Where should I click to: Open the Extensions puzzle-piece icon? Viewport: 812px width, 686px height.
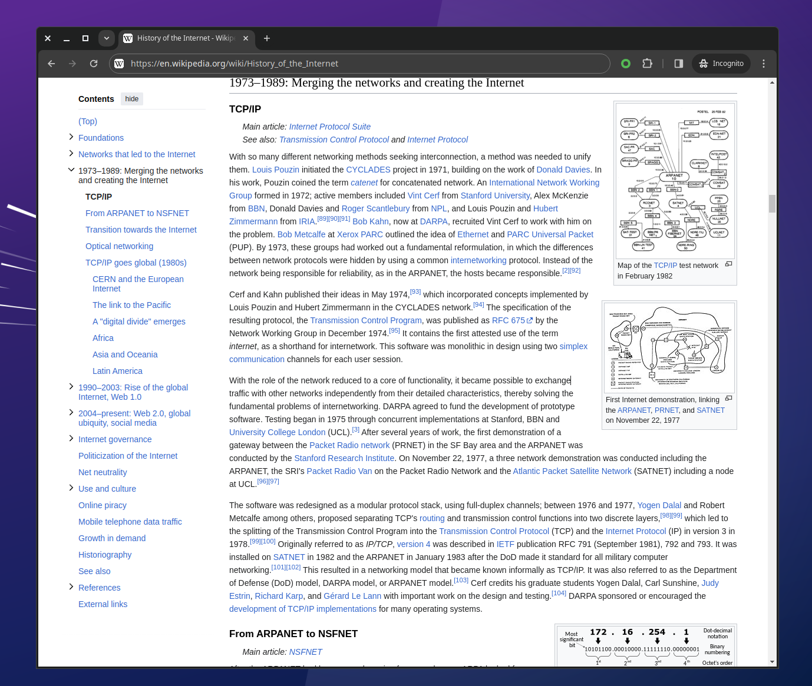[647, 64]
